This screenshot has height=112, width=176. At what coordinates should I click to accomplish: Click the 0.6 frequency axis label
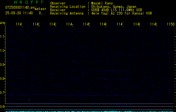click(2, 106)
